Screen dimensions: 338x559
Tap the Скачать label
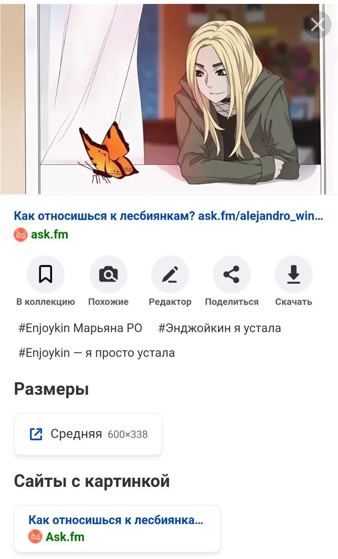(x=293, y=302)
